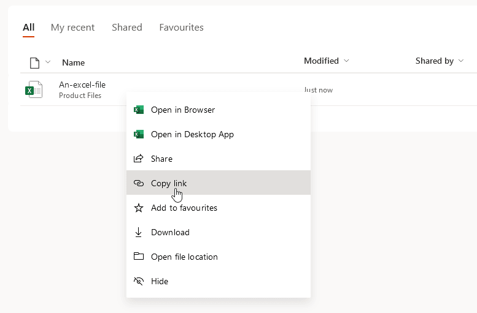Screen dimensions: 477x313
Task: Select the An-excel-file Excel file icon
Action: coord(34,89)
